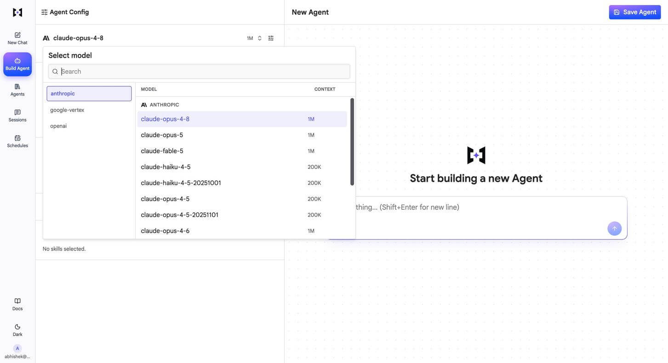This screenshot has width=668, height=363.
Task: Click the Save Agent button
Action: pyautogui.click(x=635, y=12)
